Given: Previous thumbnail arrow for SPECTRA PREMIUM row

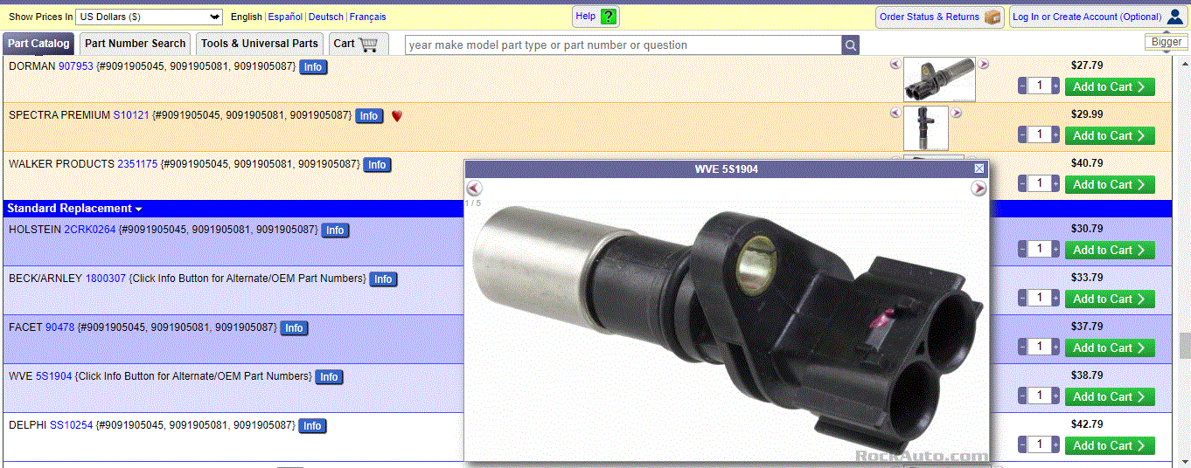Looking at the screenshot, I should pos(895,113).
